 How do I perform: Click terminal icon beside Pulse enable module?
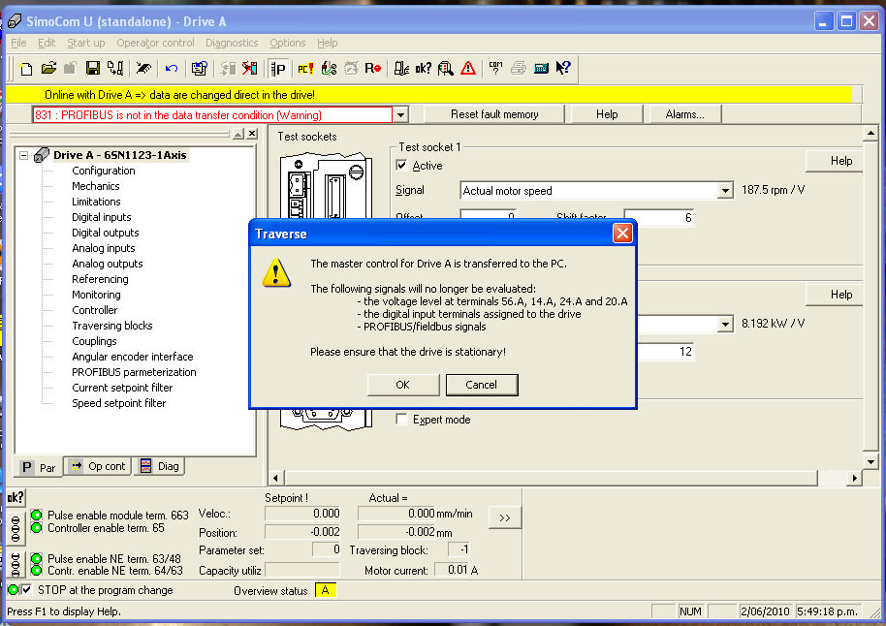16,528
